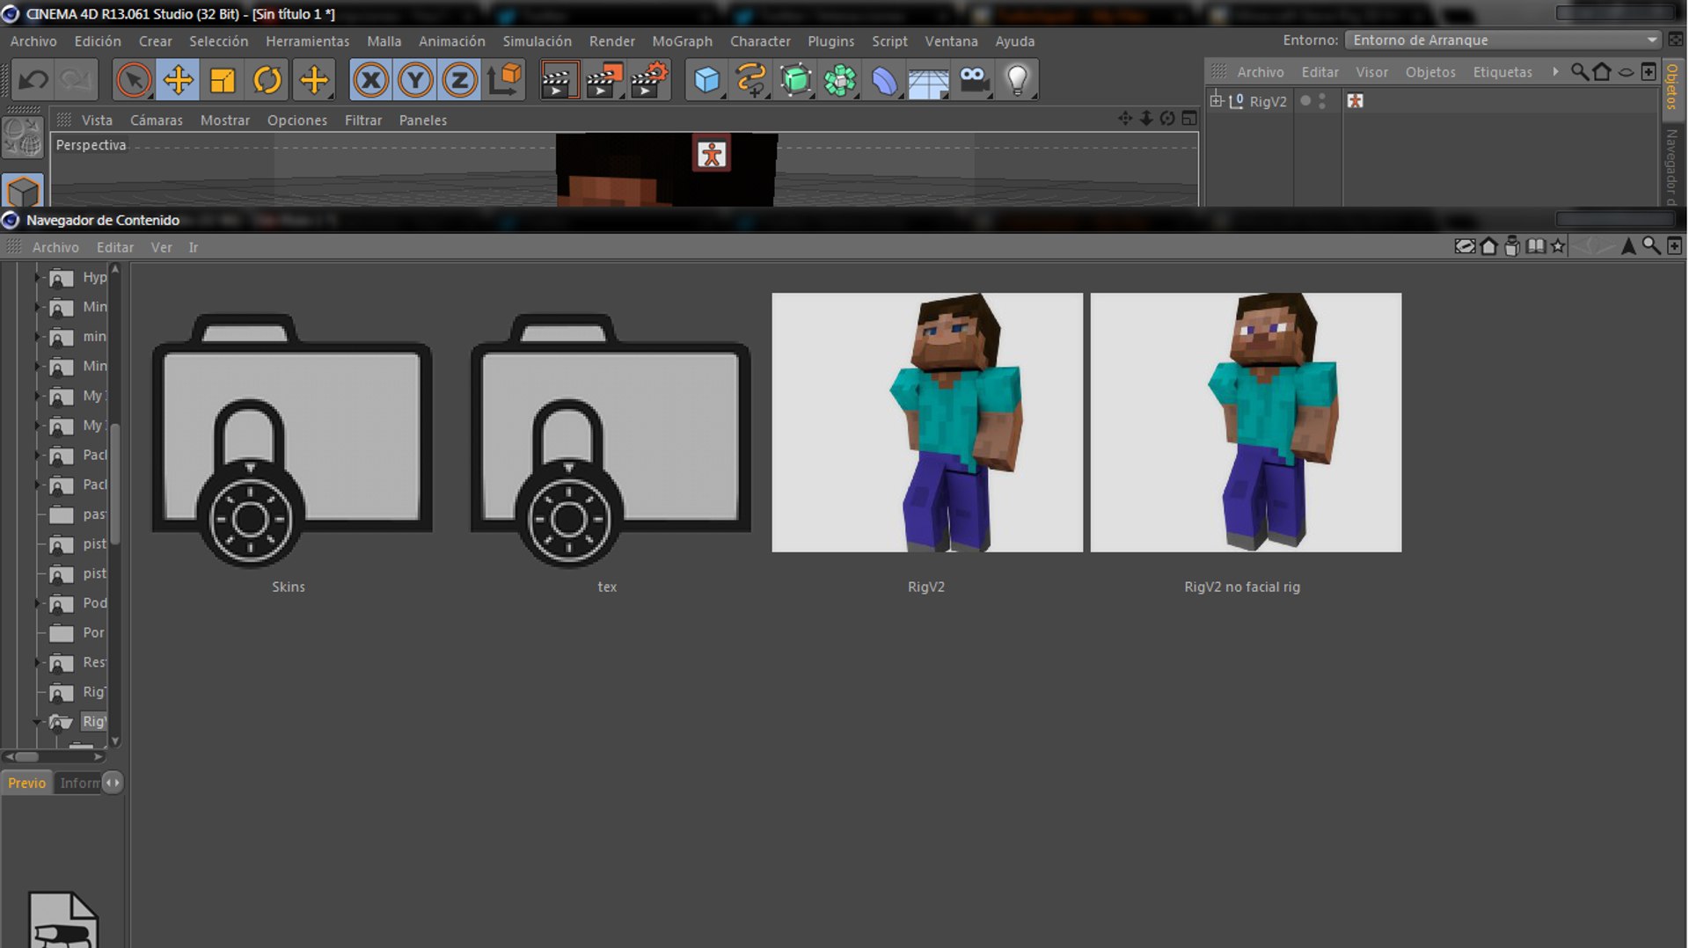Select the Live Selection cursor tool
Screen dimensions: 1689x948
[134, 80]
